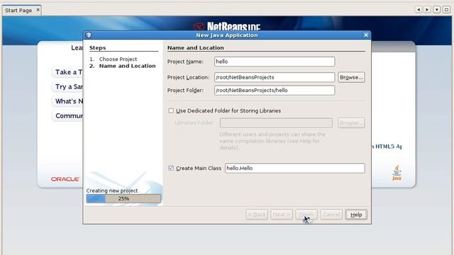This screenshot has height=255, width=454.
Task: Close the Start Page tab
Action: click(38, 10)
